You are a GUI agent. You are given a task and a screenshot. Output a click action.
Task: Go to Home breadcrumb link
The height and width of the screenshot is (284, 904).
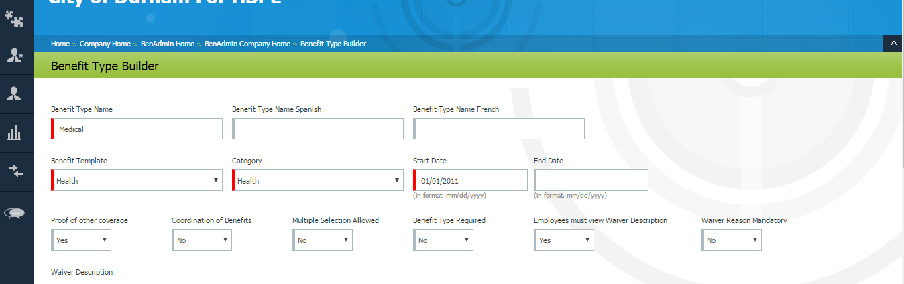coord(60,44)
